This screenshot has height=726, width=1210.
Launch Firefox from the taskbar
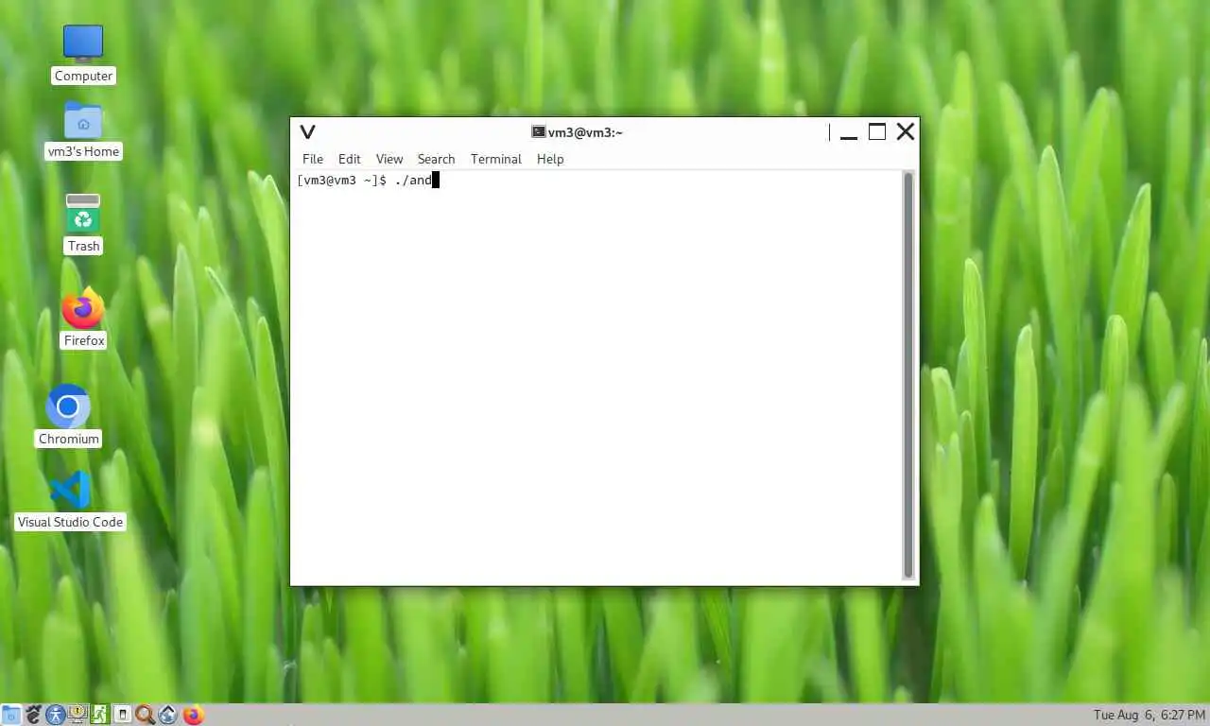[x=194, y=716]
